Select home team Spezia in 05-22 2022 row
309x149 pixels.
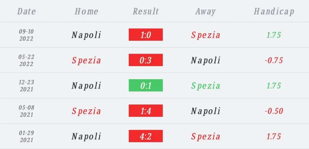(86, 60)
